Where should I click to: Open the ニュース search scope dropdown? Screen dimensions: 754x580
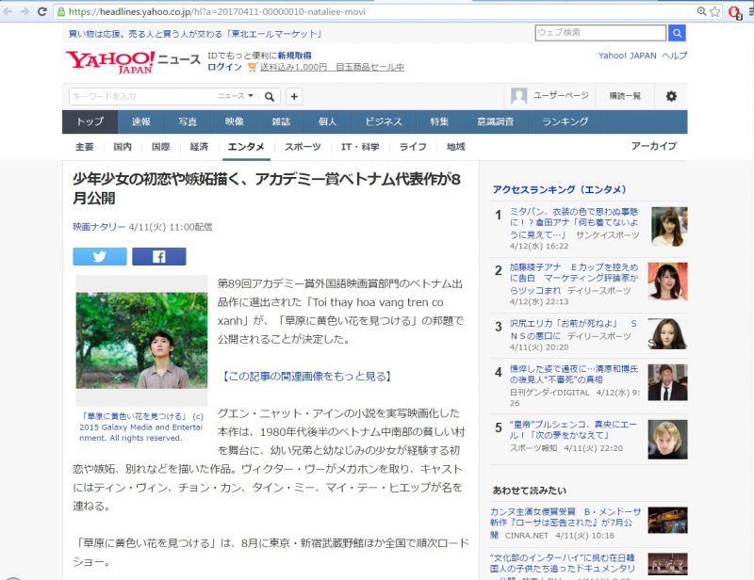click(x=236, y=96)
